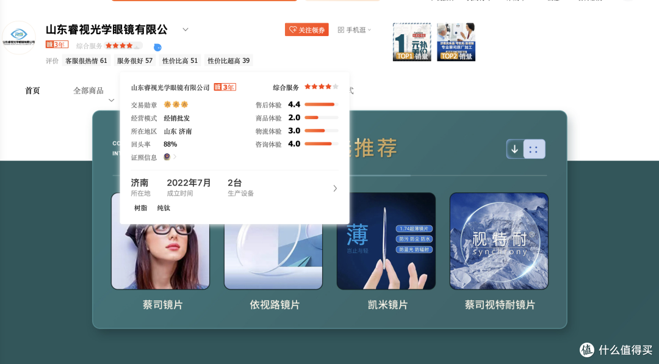The width and height of the screenshot is (659, 364).
Task: Click the 关注领券 follow button
Action: pos(307,30)
